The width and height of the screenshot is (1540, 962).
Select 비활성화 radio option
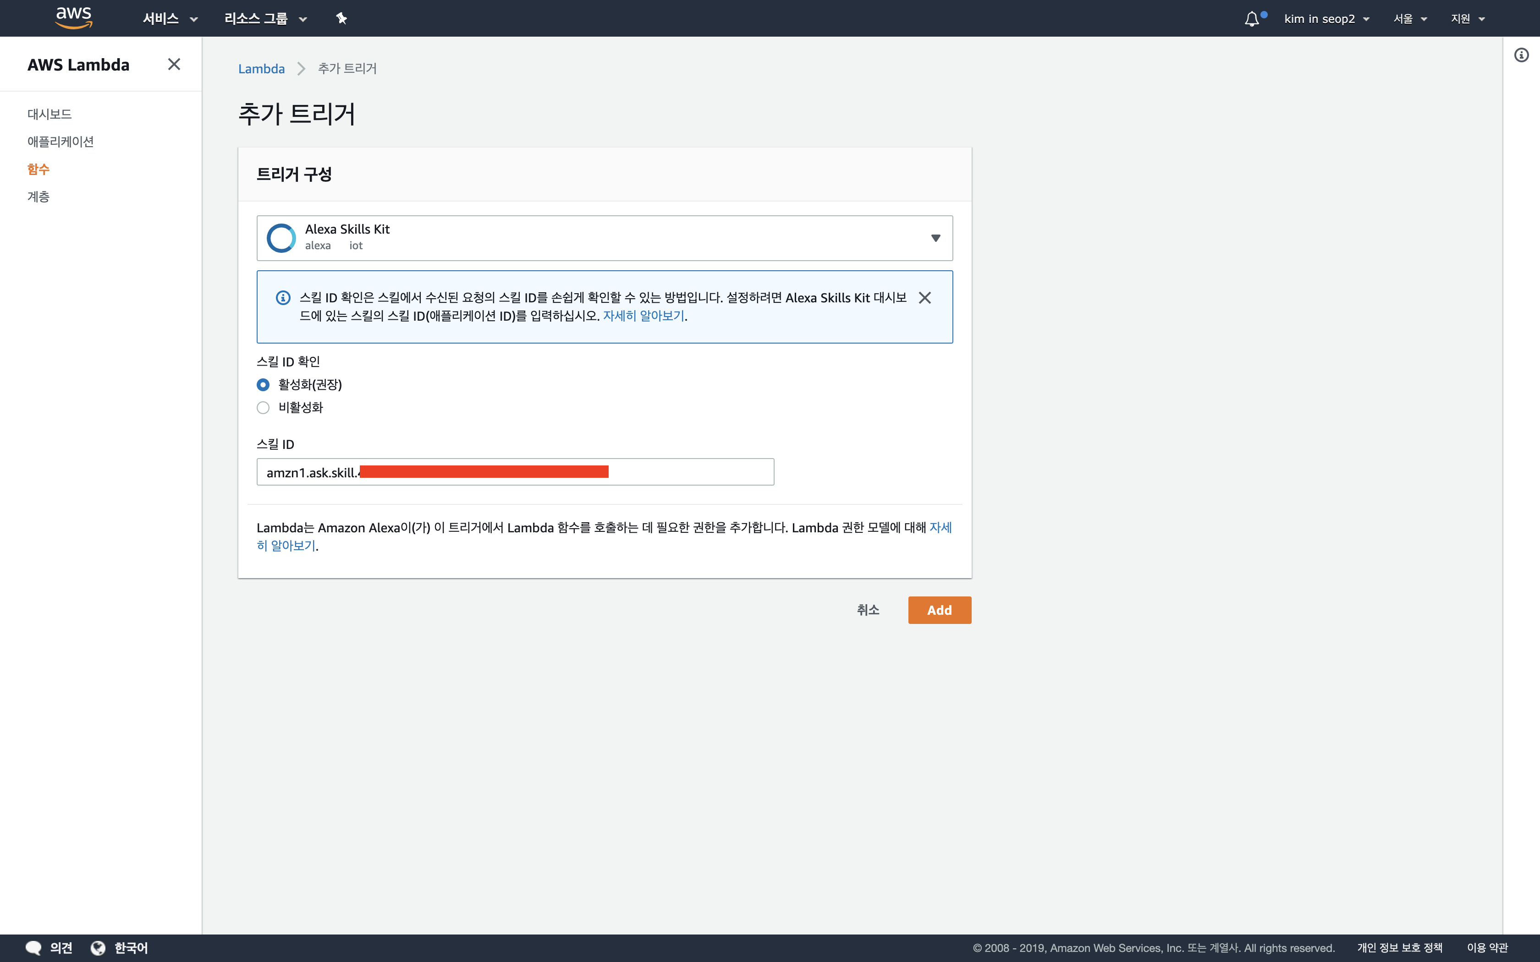pyautogui.click(x=263, y=408)
